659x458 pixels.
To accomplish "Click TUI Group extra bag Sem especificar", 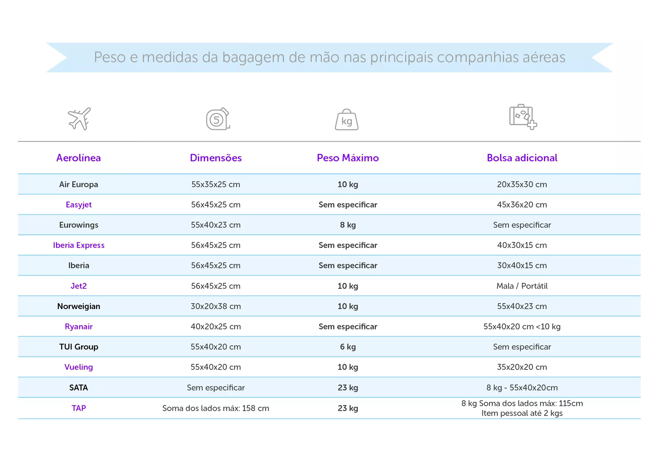I will click(x=522, y=347).
